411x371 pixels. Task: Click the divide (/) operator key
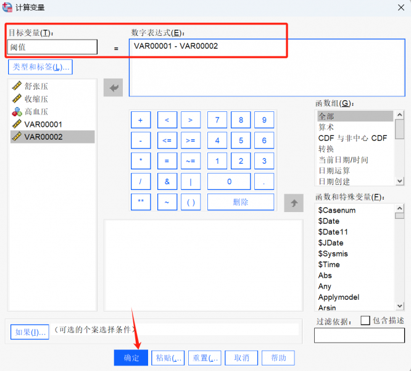[x=141, y=181]
